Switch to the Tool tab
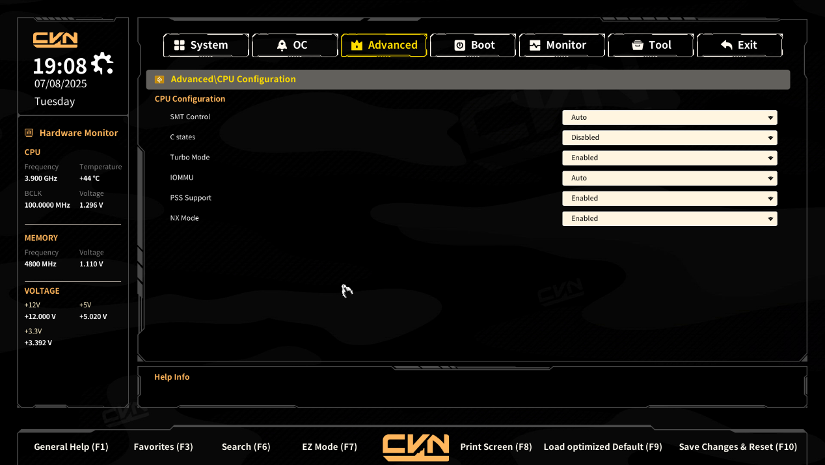The height and width of the screenshot is (465, 825). click(651, 46)
